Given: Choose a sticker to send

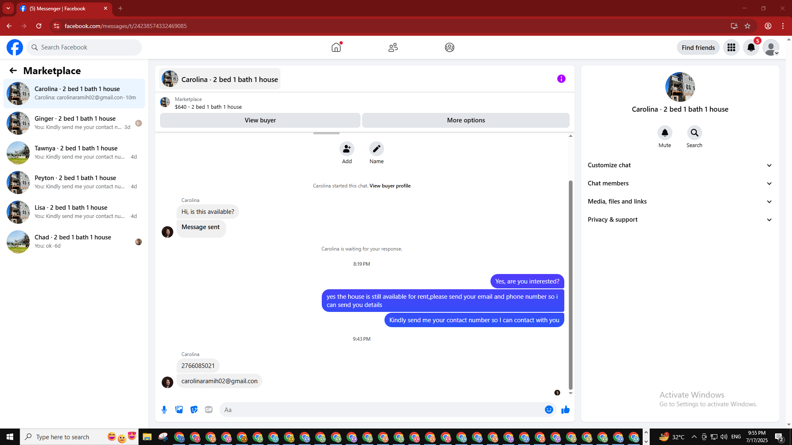Looking at the screenshot, I should click(194, 410).
